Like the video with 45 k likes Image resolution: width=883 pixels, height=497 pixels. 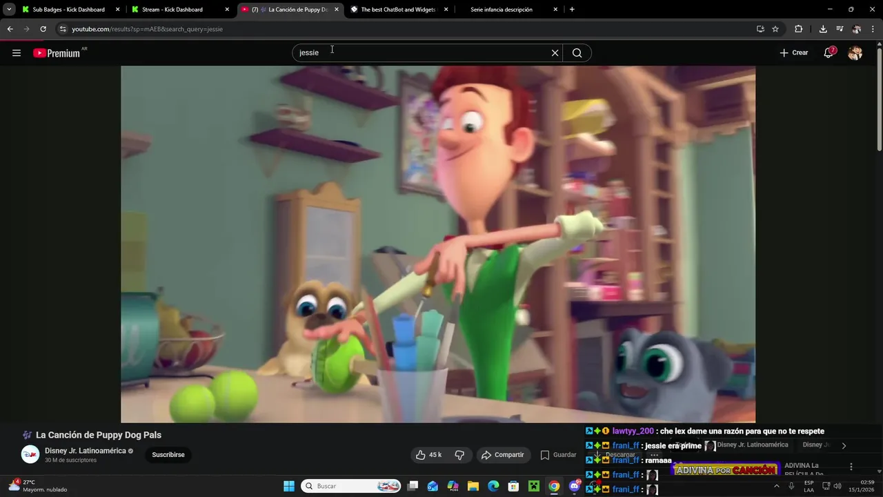coord(428,455)
